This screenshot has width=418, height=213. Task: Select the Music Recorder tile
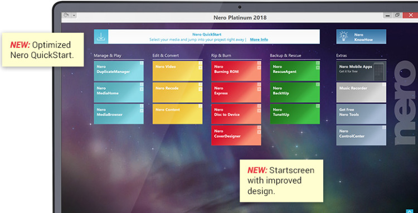pos(361,92)
